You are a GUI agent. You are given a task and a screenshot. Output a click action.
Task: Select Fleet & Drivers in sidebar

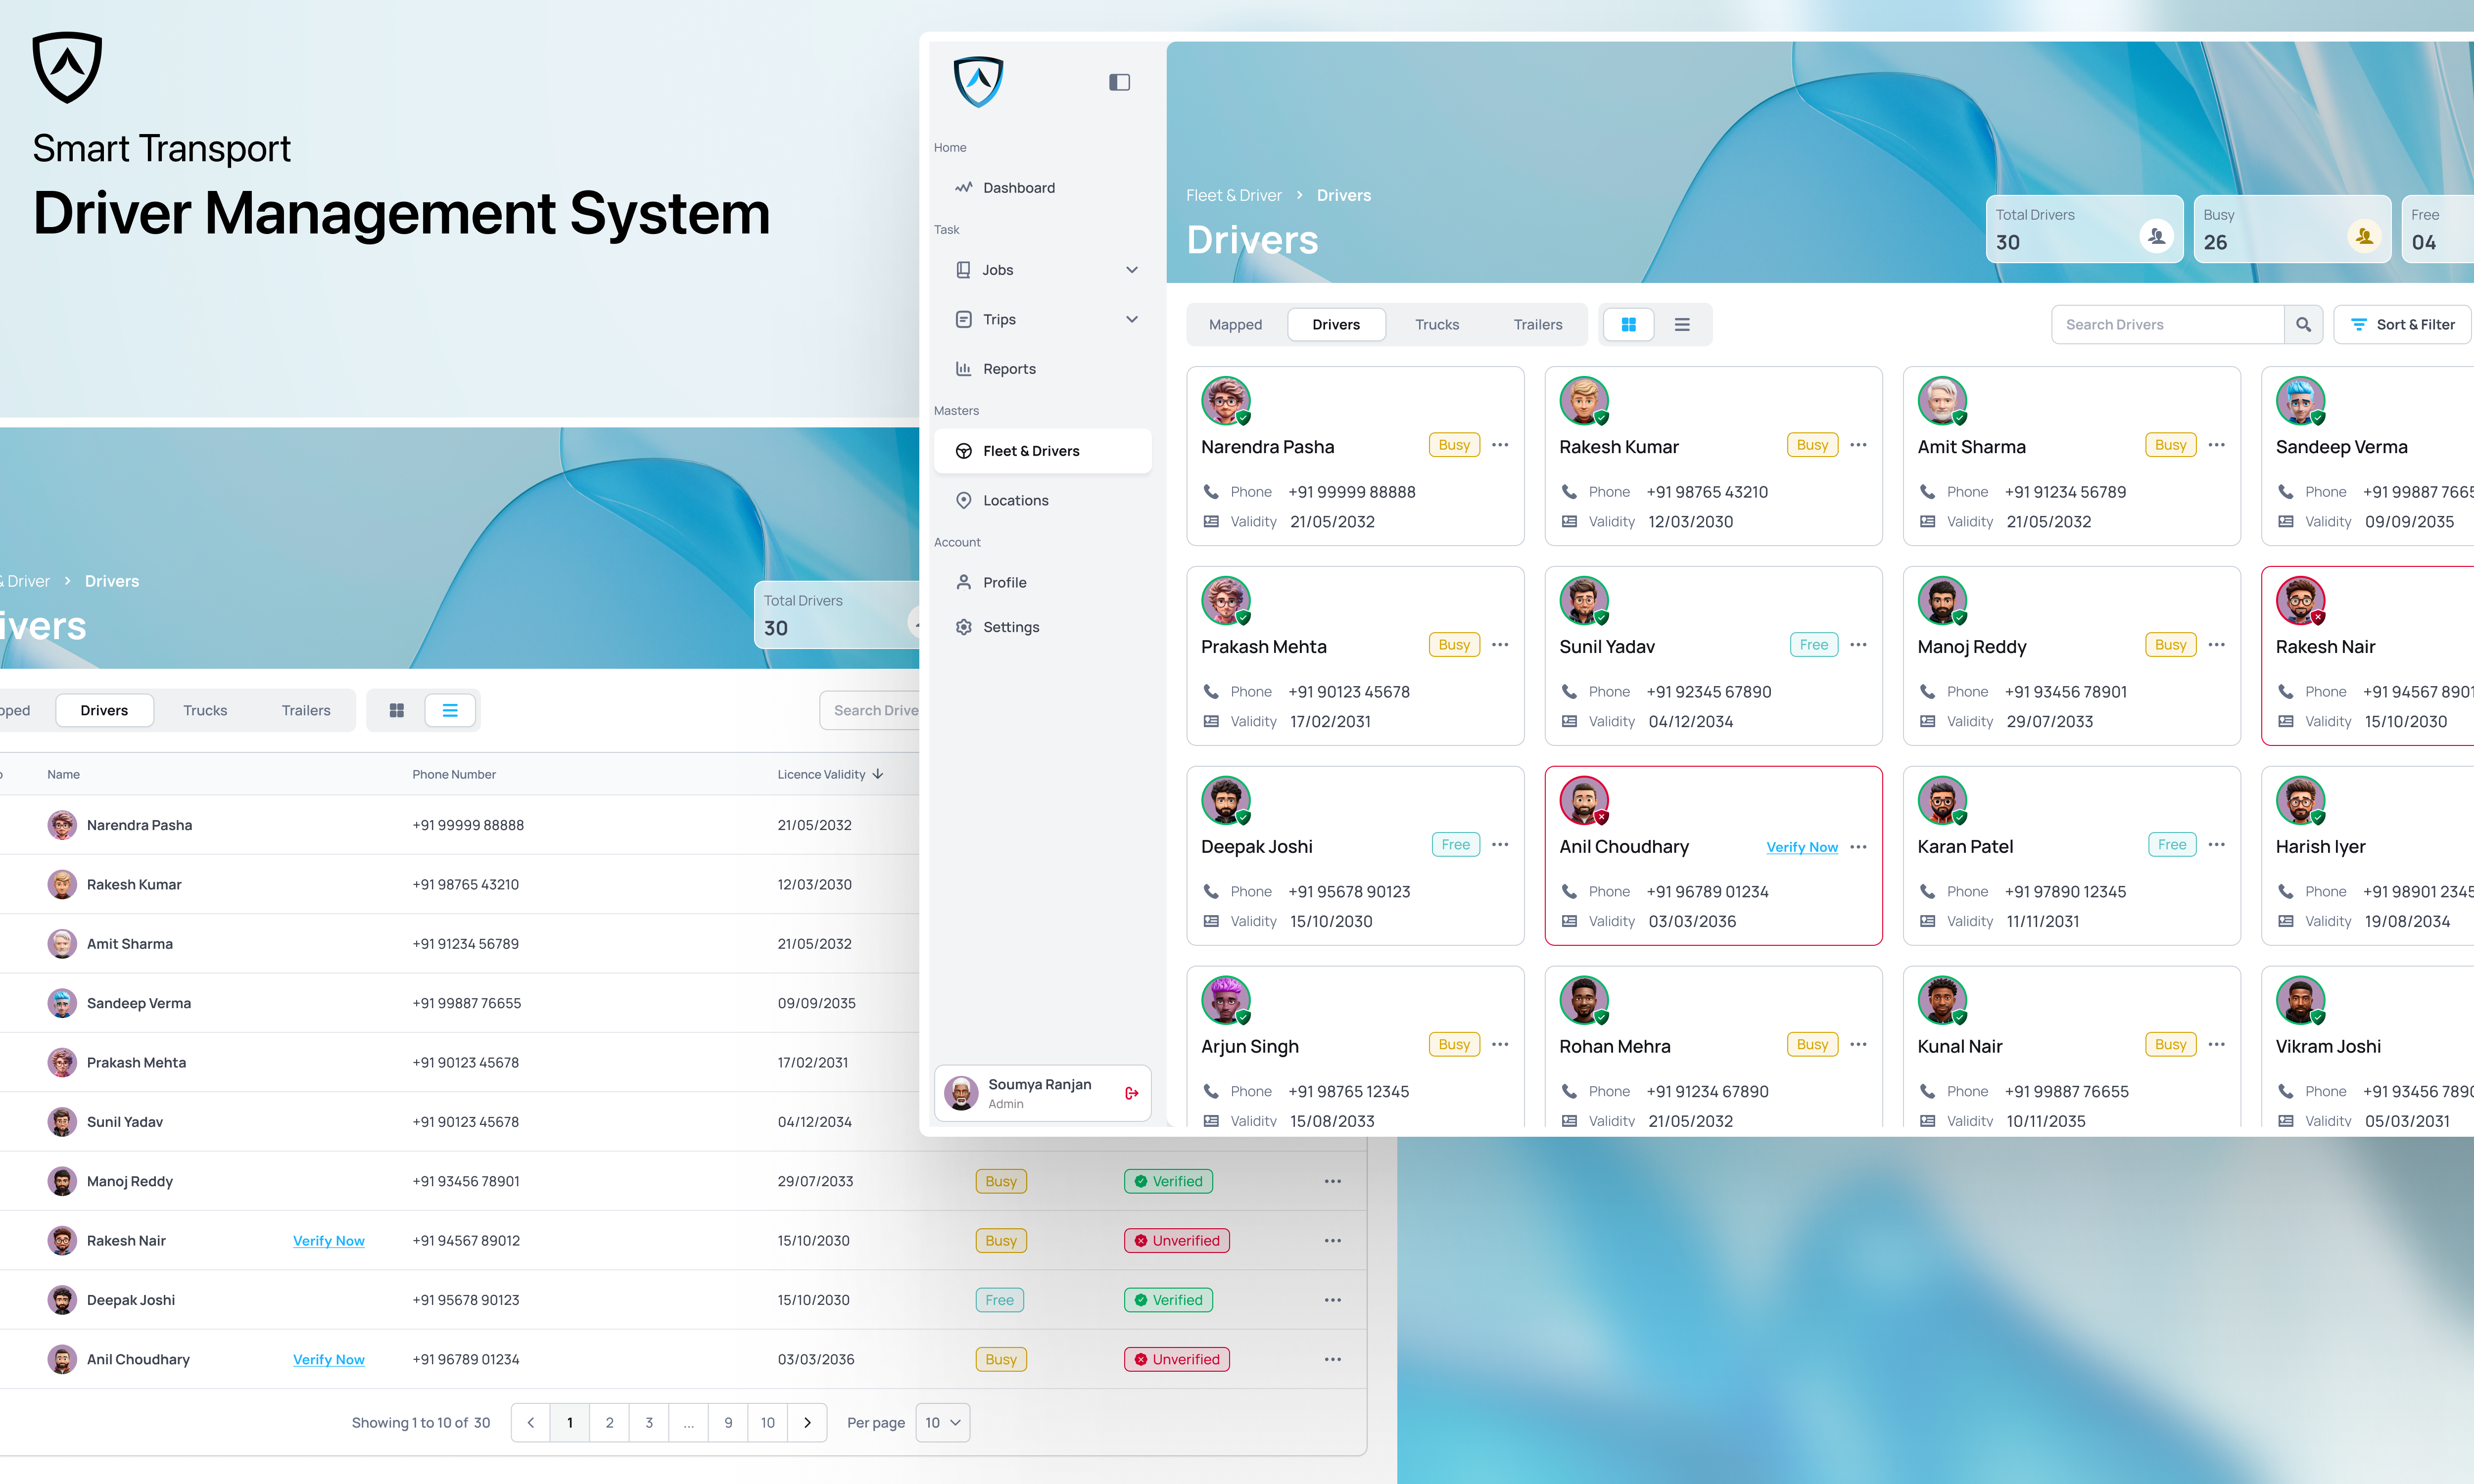(1042, 451)
